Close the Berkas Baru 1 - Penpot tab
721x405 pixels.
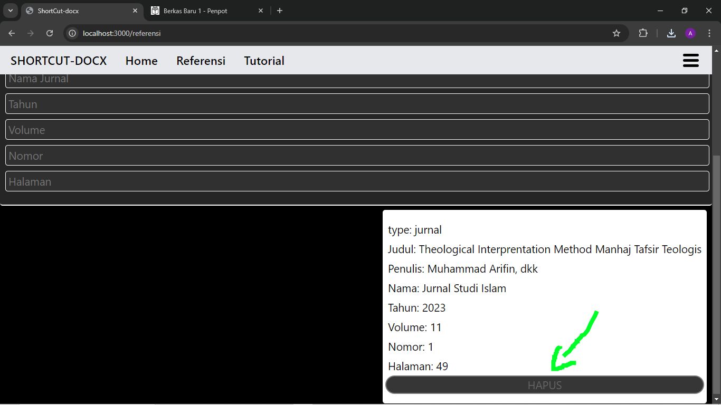[261, 11]
